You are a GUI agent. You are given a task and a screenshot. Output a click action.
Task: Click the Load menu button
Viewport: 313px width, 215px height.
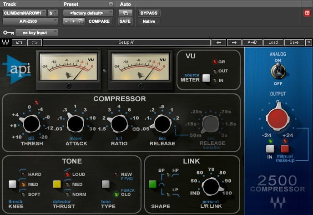[273, 42]
